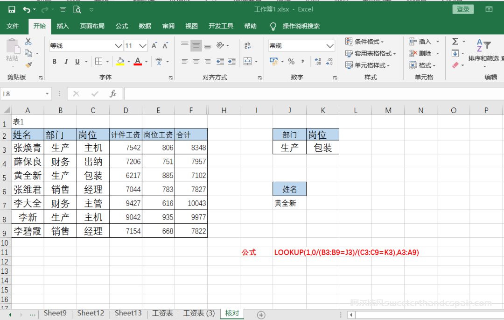The image size is (504, 320).
Task: Click the Decrease Indent icon
Action: coord(220,61)
